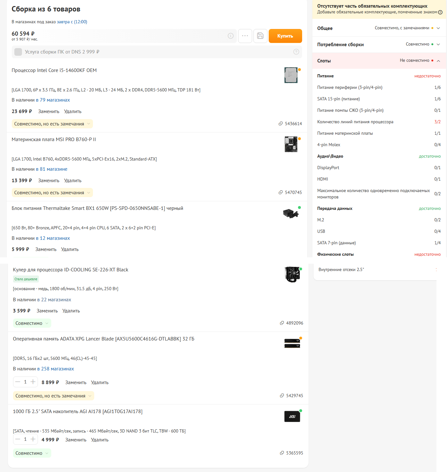Open 'Блок питания Thermaltake Smart BX1 650W' title
The height and width of the screenshot is (472, 447).
pos(97,208)
